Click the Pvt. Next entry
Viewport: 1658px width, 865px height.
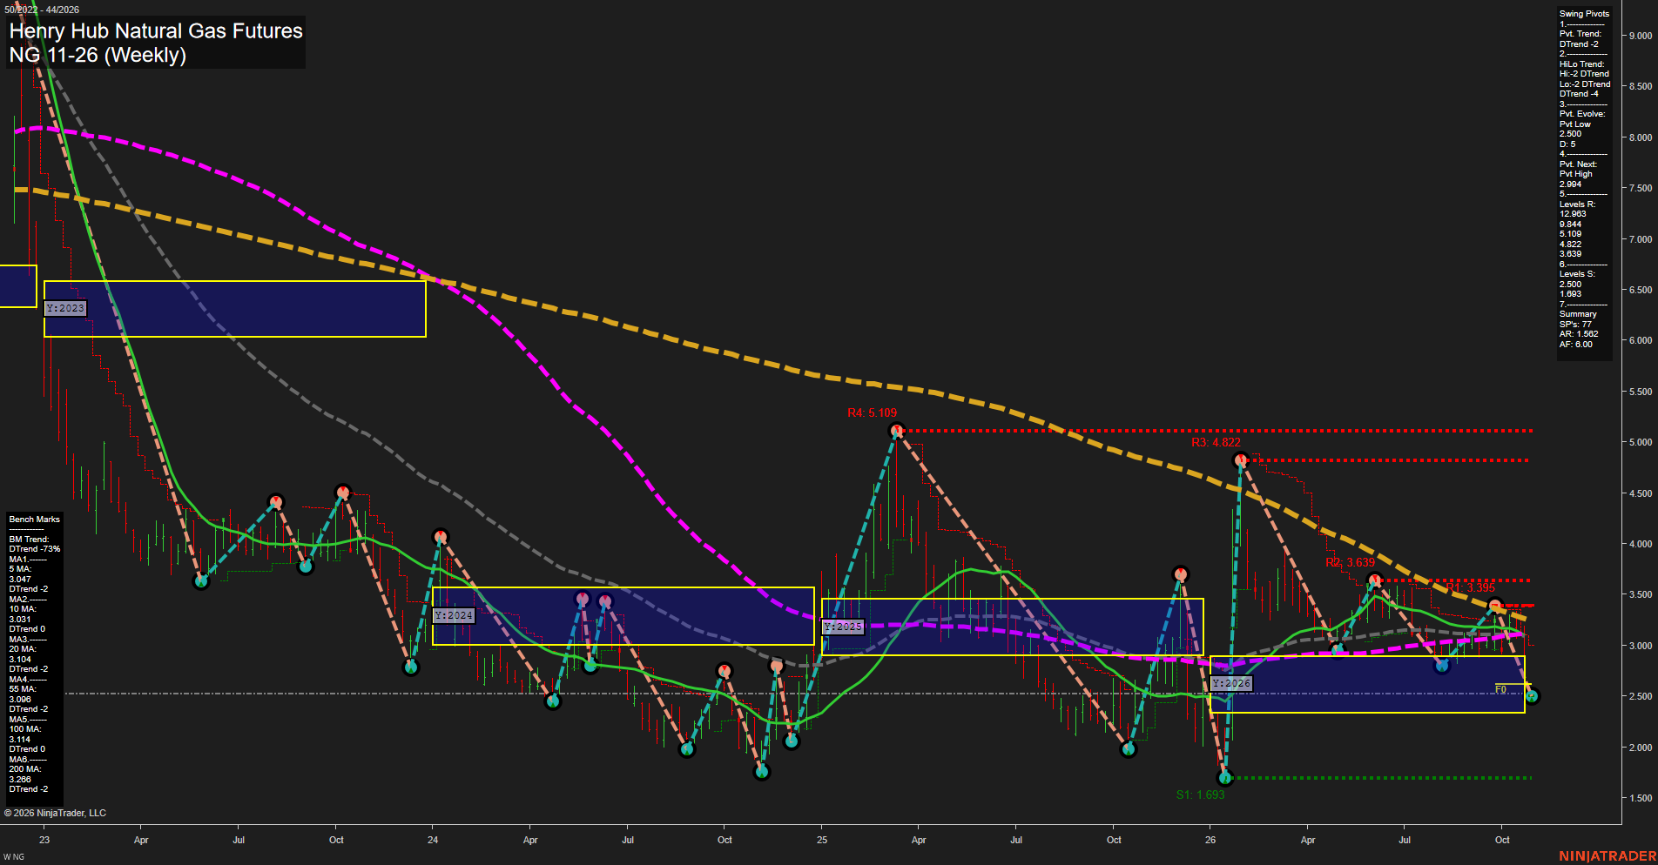point(1578,164)
